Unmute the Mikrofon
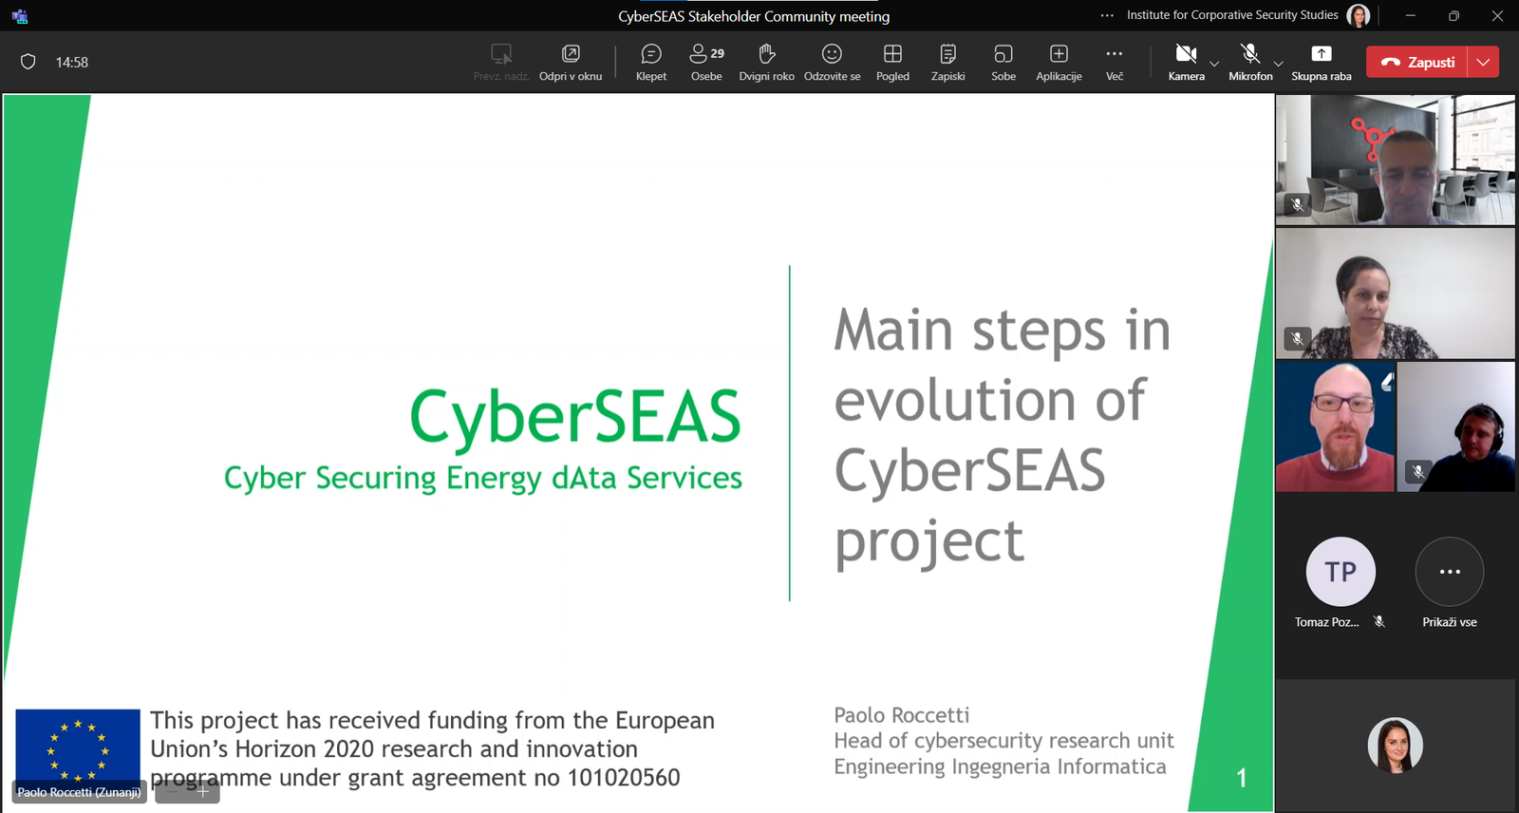1519x813 pixels. tap(1250, 62)
